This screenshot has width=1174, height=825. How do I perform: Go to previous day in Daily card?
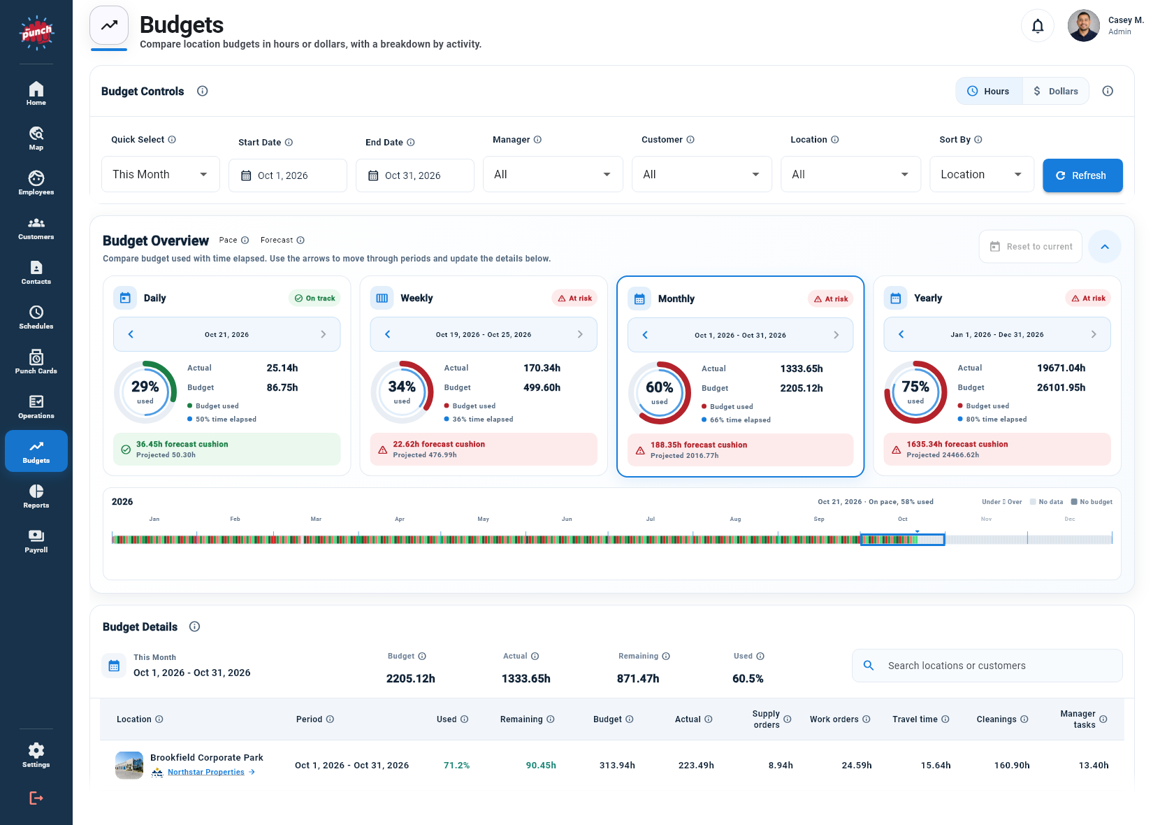131,334
